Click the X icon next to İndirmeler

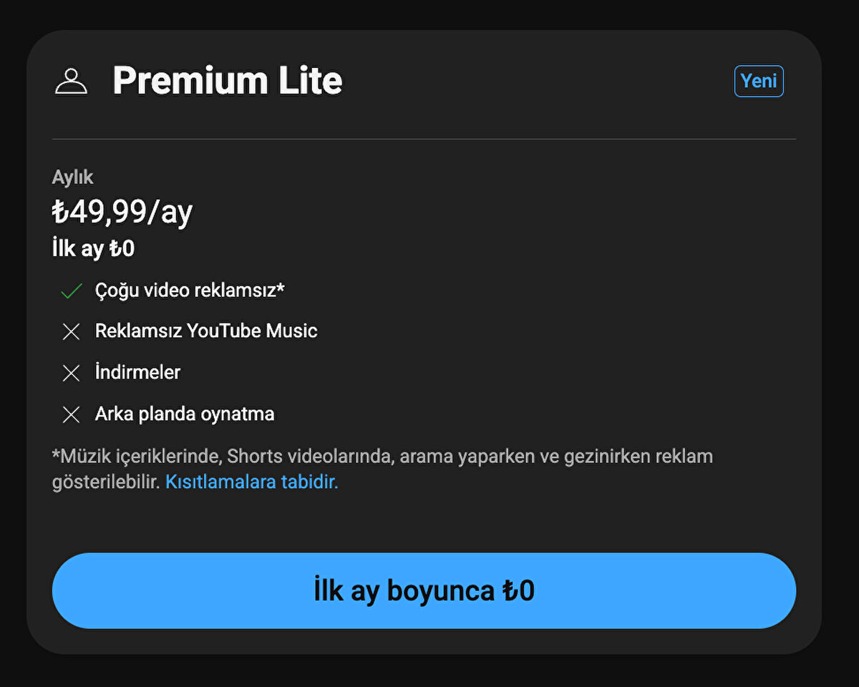[71, 373]
